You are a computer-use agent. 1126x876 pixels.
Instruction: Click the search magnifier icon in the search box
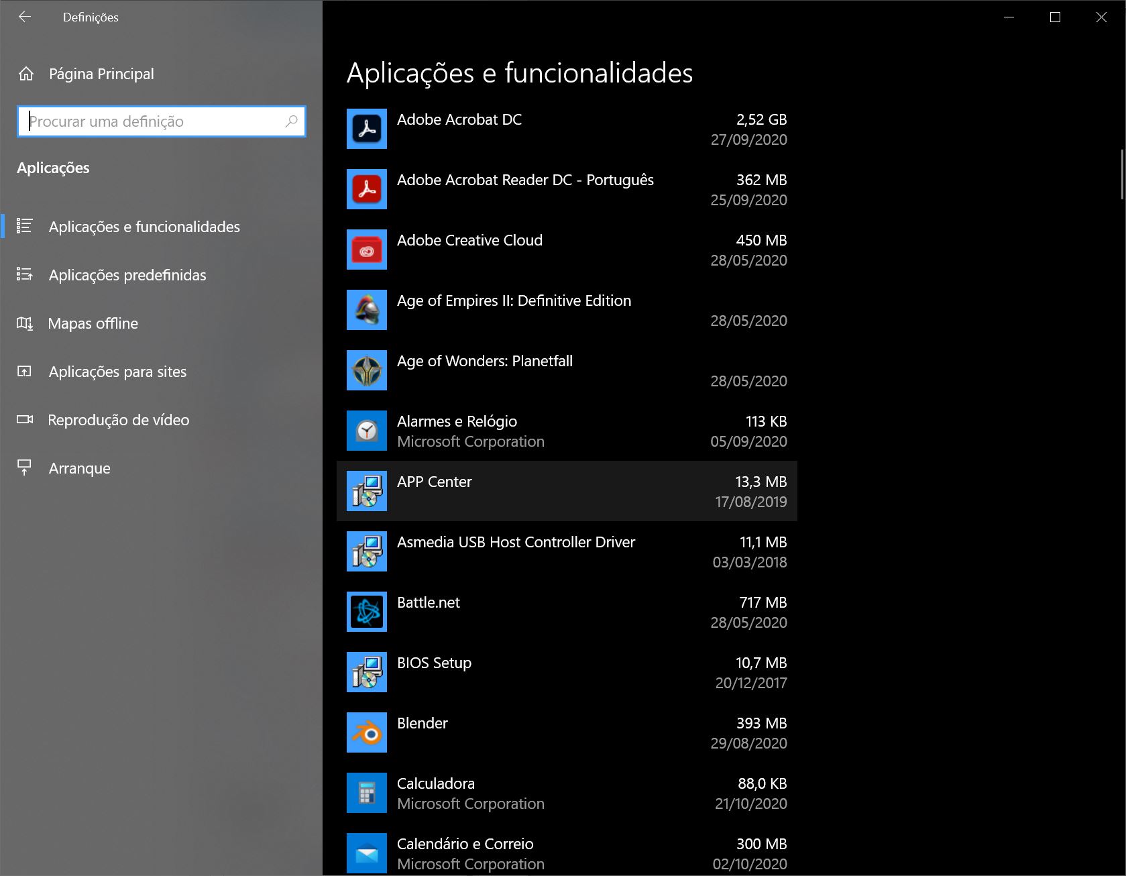[291, 121]
